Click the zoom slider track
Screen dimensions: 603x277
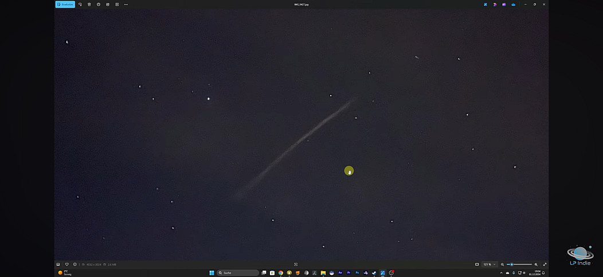click(520, 264)
